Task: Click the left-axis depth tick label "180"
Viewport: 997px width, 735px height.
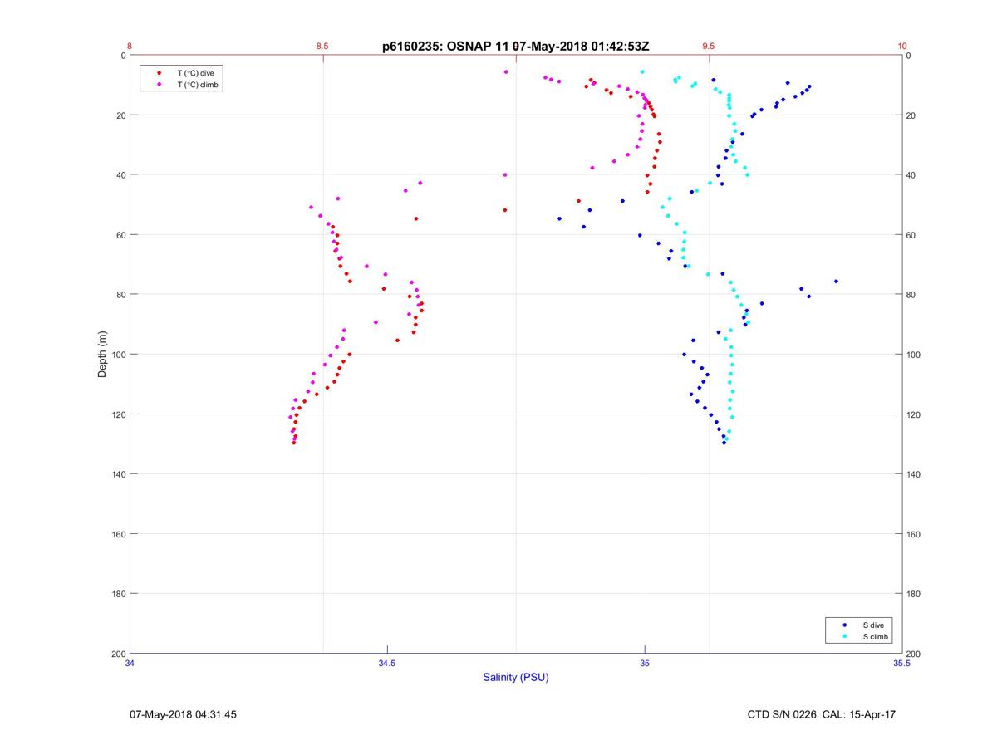Action: point(118,594)
